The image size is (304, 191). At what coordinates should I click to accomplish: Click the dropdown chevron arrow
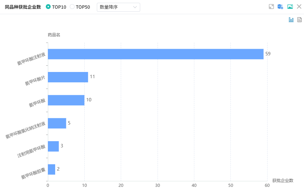pyautogui.click(x=135, y=7)
